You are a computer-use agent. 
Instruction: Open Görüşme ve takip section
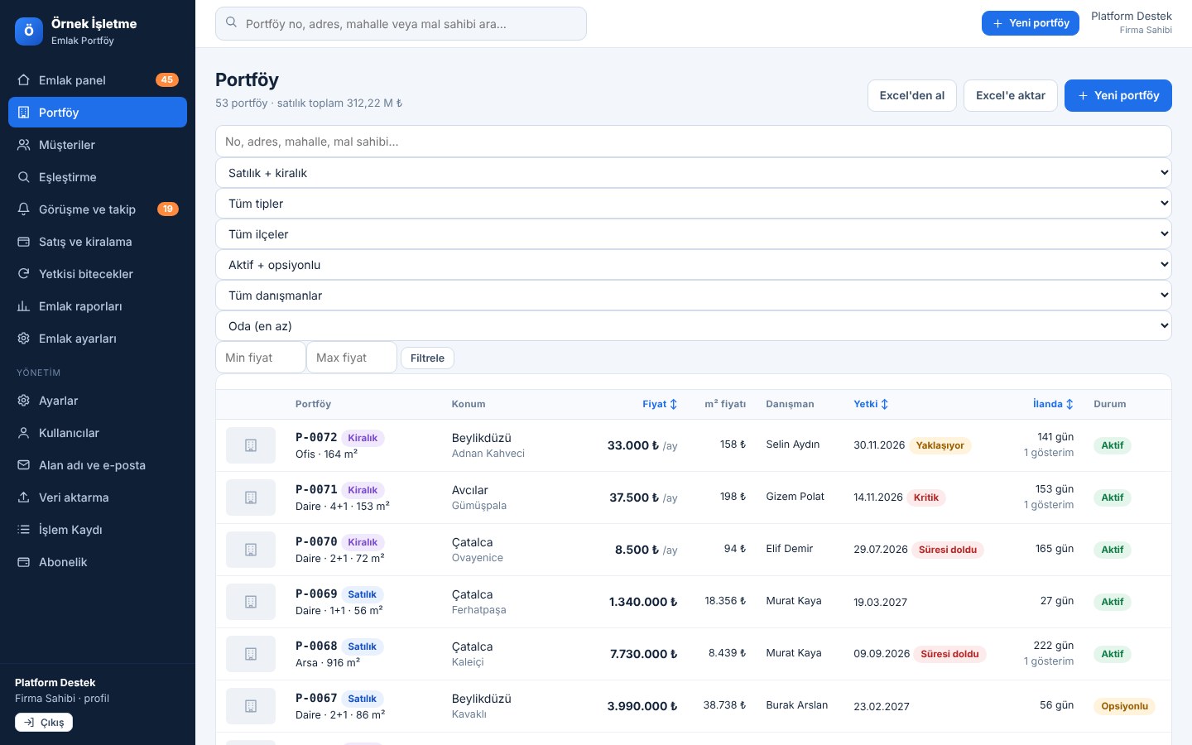(x=98, y=209)
